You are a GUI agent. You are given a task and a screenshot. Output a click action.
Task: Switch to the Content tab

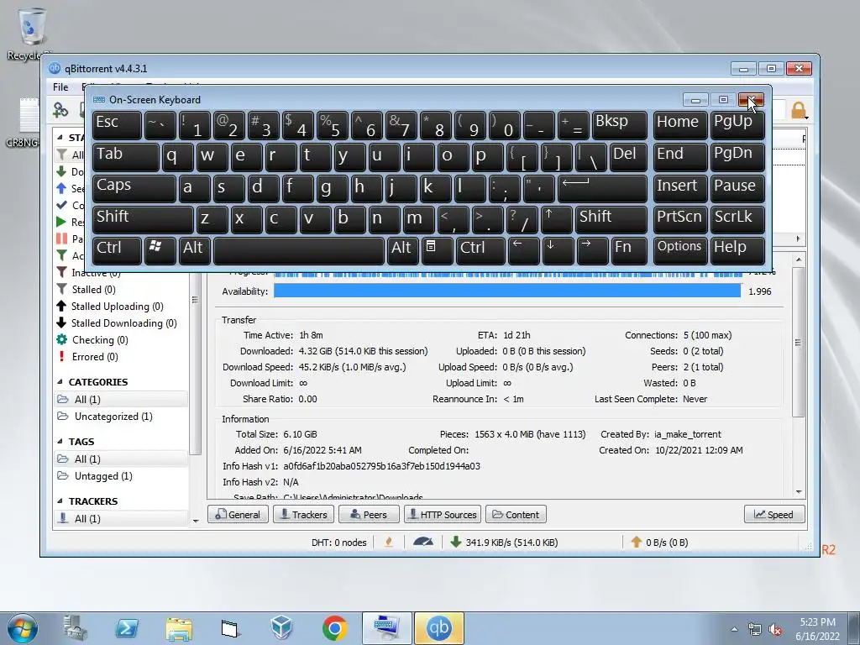pos(516,515)
